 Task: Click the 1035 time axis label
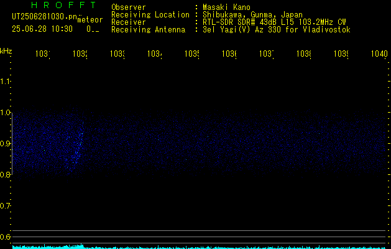click(x=191, y=54)
